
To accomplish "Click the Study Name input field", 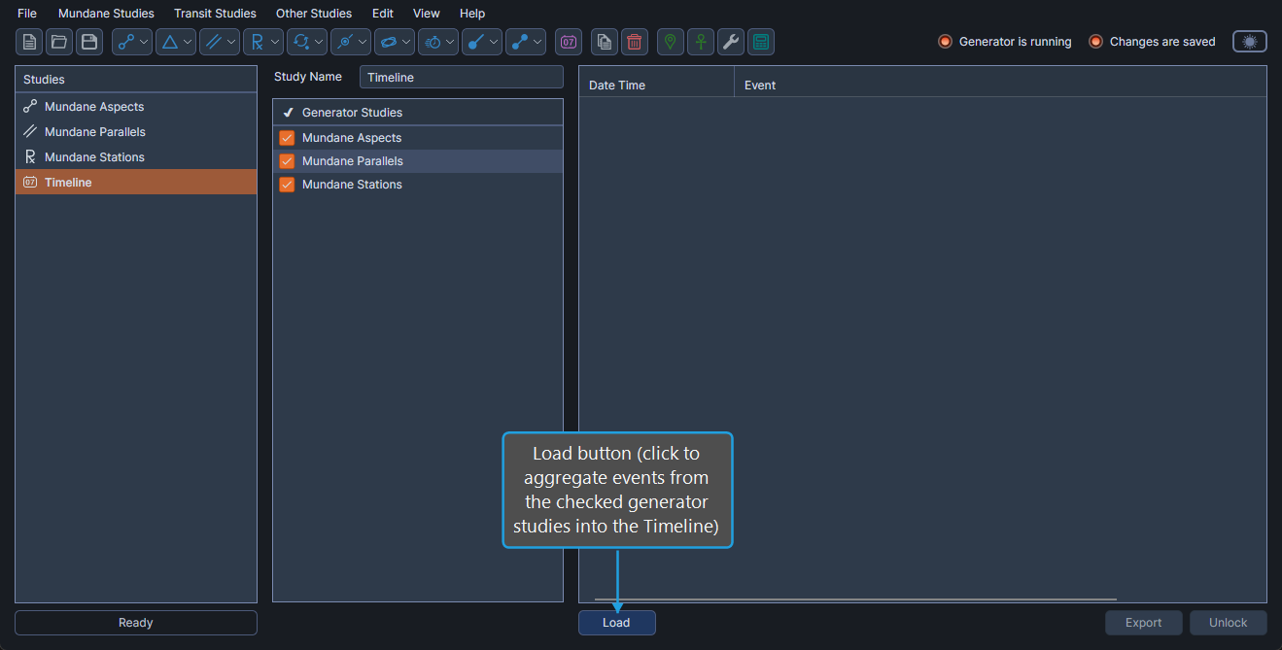I will click(462, 77).
